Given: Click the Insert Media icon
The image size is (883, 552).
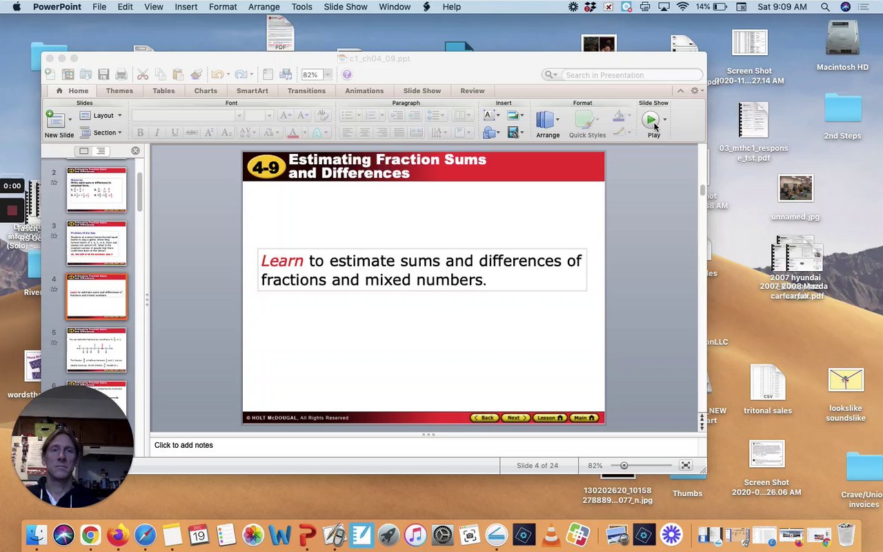Looking at the screenshot, I should pyautogui.click(x=513, y=132).
